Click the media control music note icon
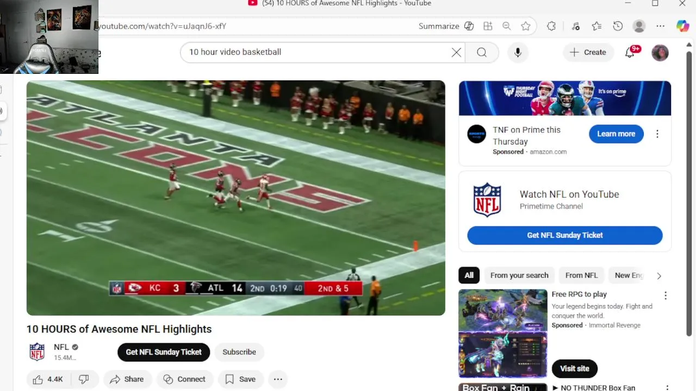The width and height of the screenshot is (696, 391). coord(576,26)
